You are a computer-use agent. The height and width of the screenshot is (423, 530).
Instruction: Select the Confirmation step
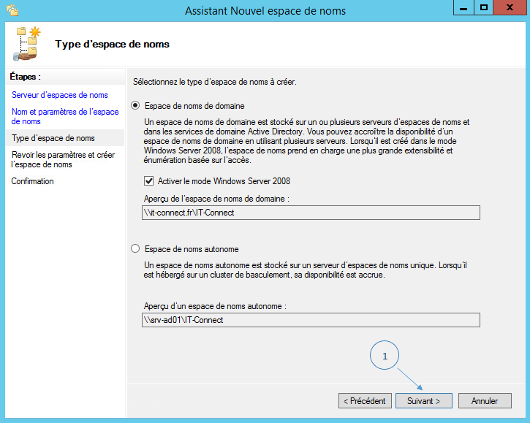pos(32,181)
